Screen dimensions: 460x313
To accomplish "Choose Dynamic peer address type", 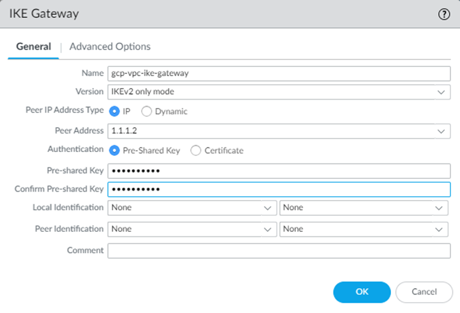I will coord(146,111).
